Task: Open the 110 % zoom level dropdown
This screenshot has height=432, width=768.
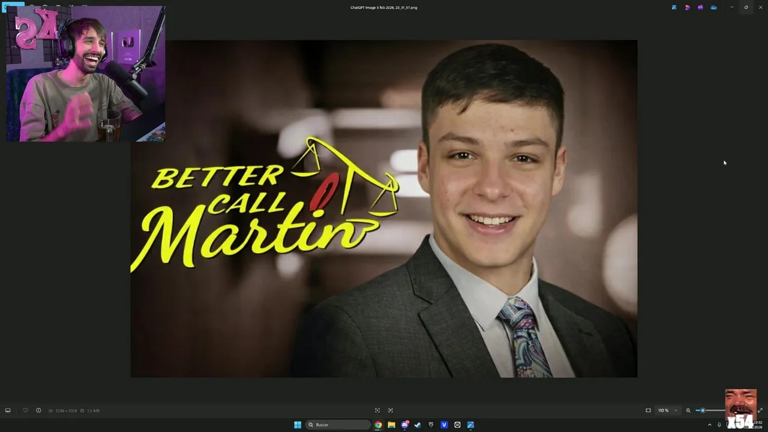Action: pos(668,410)
